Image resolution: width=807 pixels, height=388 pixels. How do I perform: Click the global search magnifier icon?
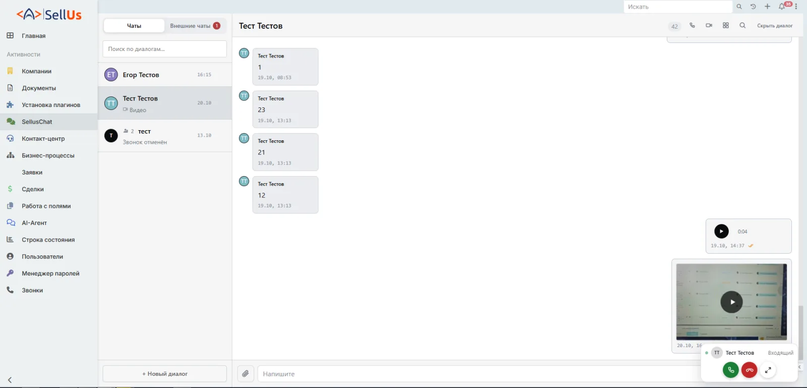click(x=739, y=7)
